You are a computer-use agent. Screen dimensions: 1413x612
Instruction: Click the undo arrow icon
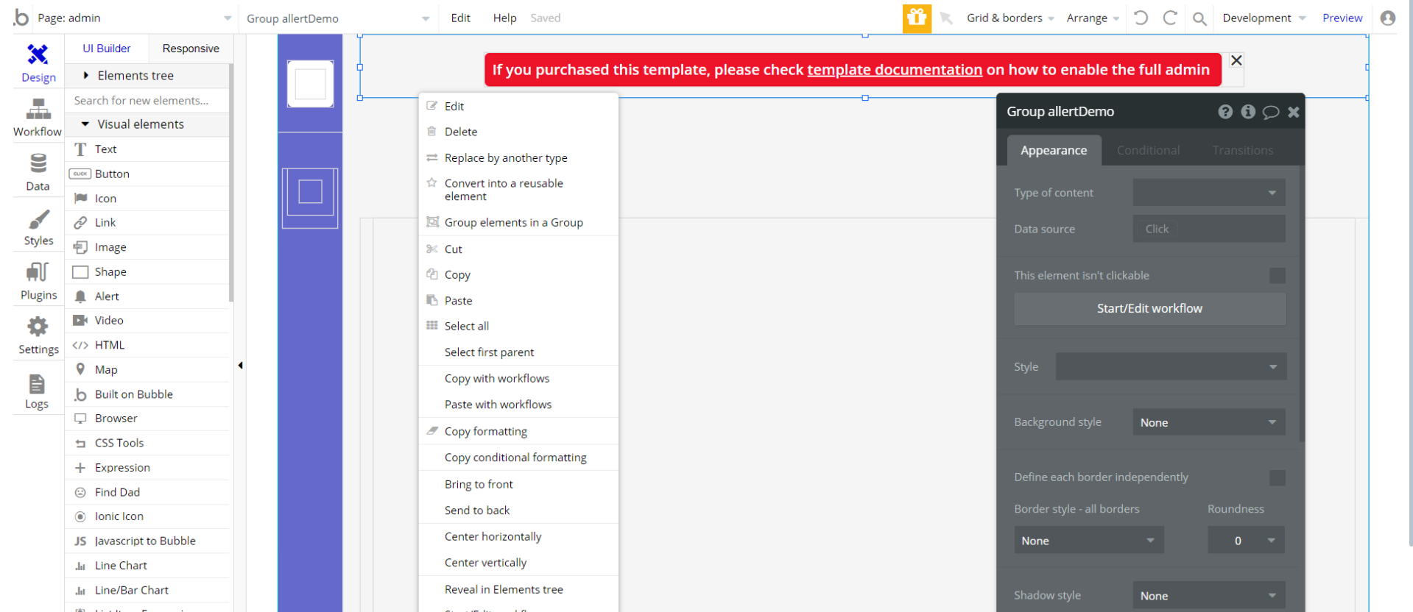click(x=1141, y=18)
